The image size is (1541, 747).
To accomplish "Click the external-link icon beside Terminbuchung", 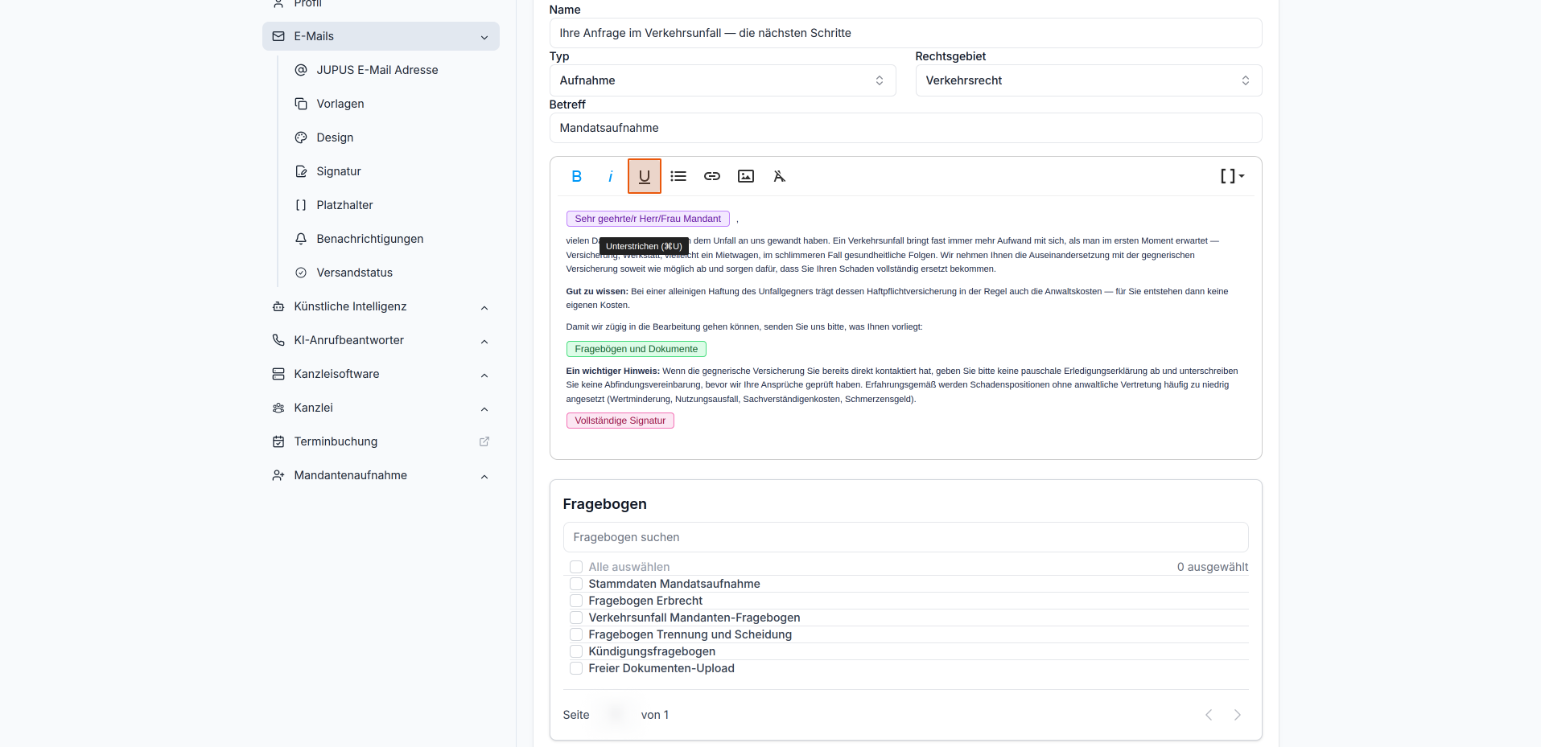I will [484, 441].
